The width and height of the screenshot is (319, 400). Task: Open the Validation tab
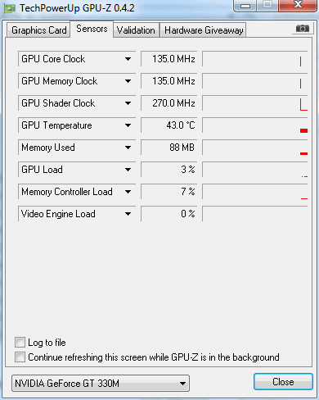136,30
